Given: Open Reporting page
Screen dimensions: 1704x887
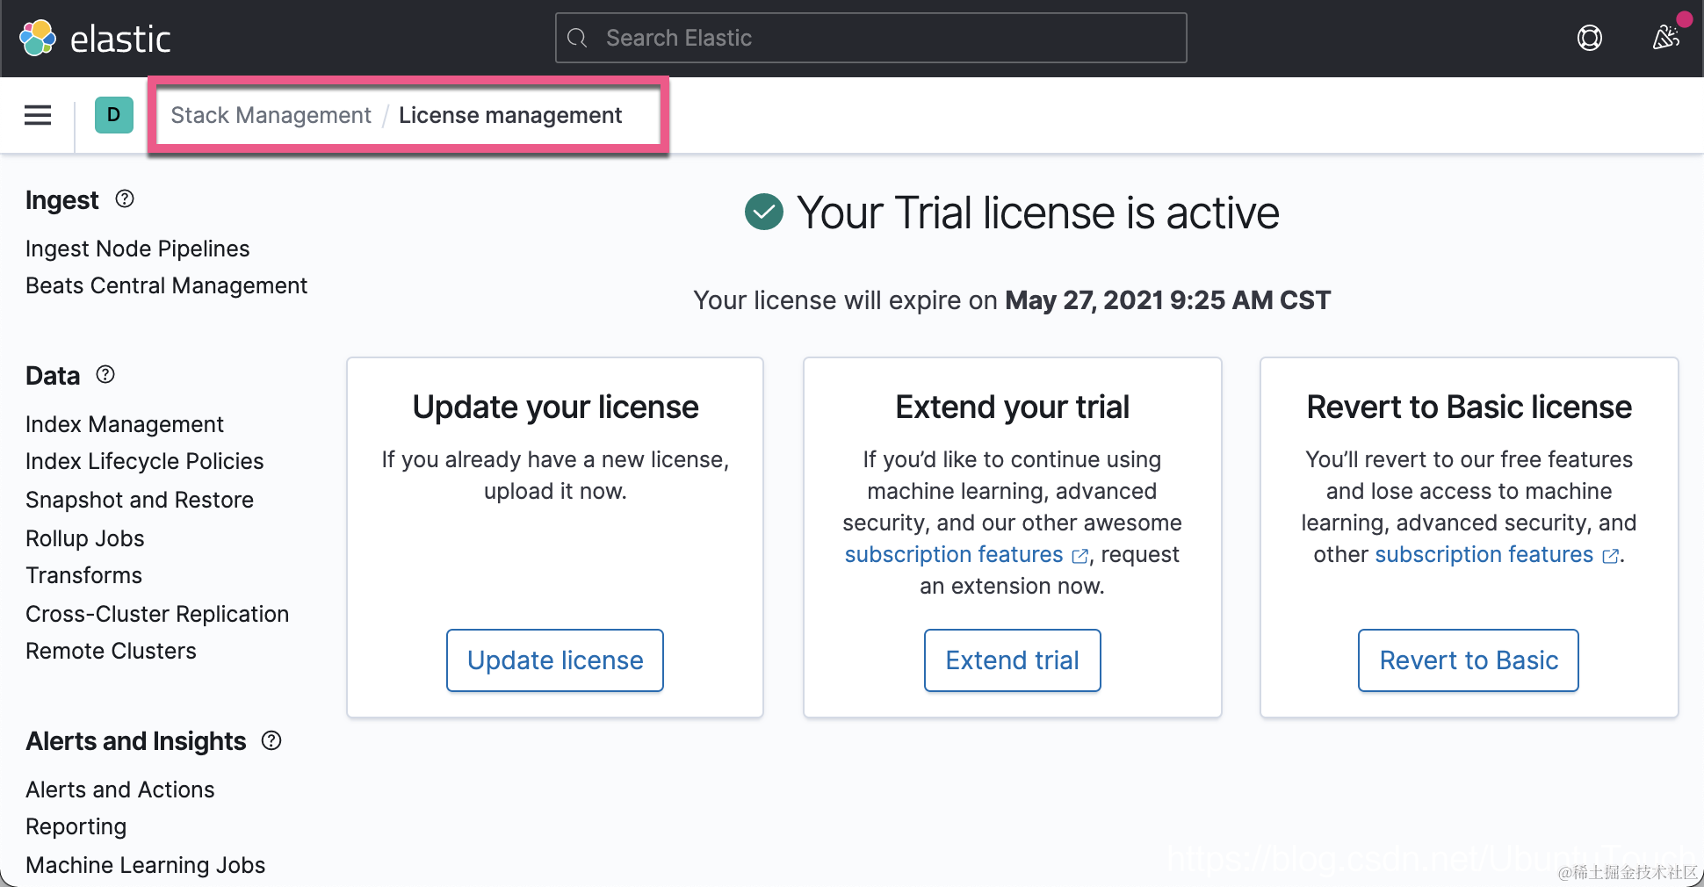Looking at the screenshot, I should pyautogui.click(x=76, y=826).
